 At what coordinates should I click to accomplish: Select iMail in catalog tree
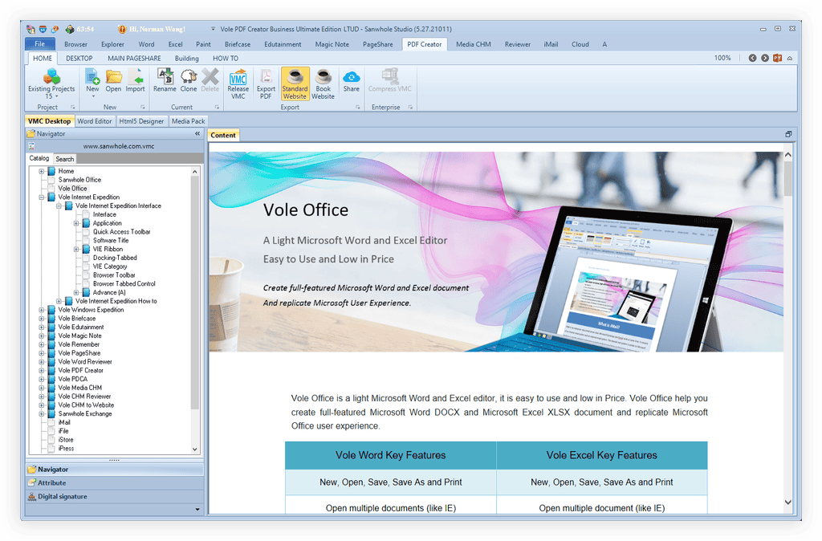coord(64,422)
